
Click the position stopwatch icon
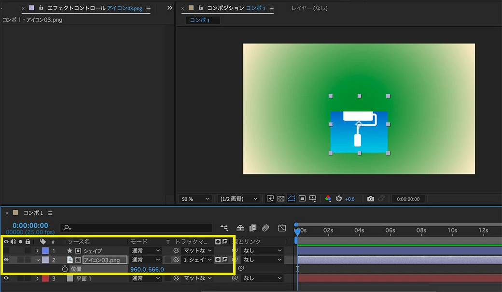65,269
